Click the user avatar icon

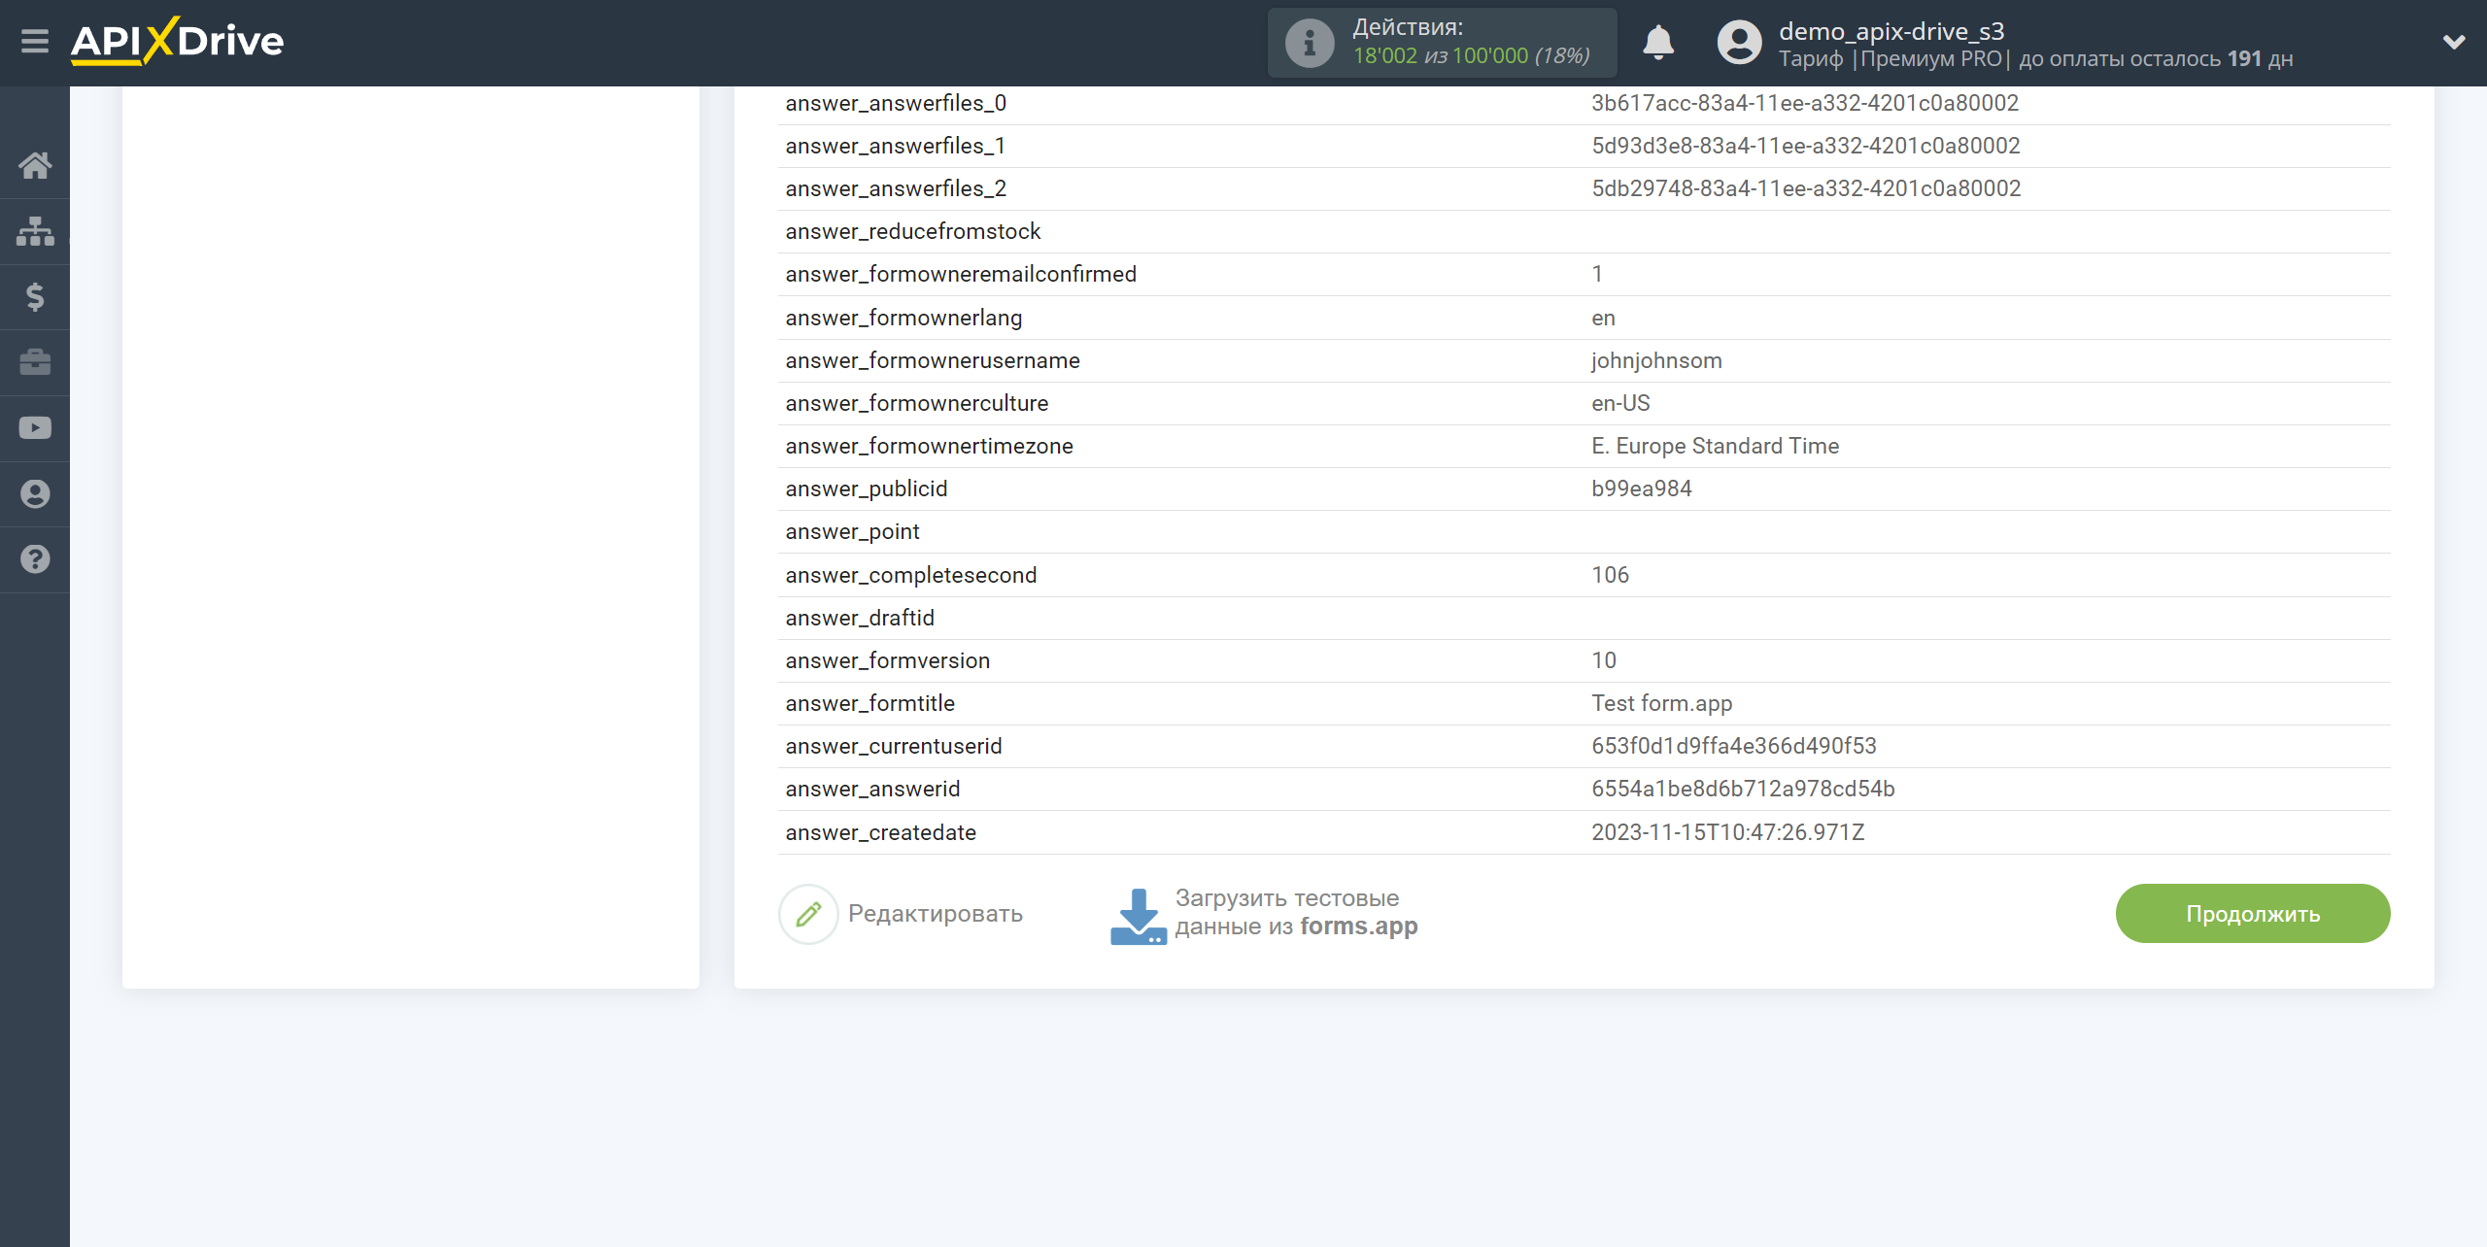(1739, 43)
